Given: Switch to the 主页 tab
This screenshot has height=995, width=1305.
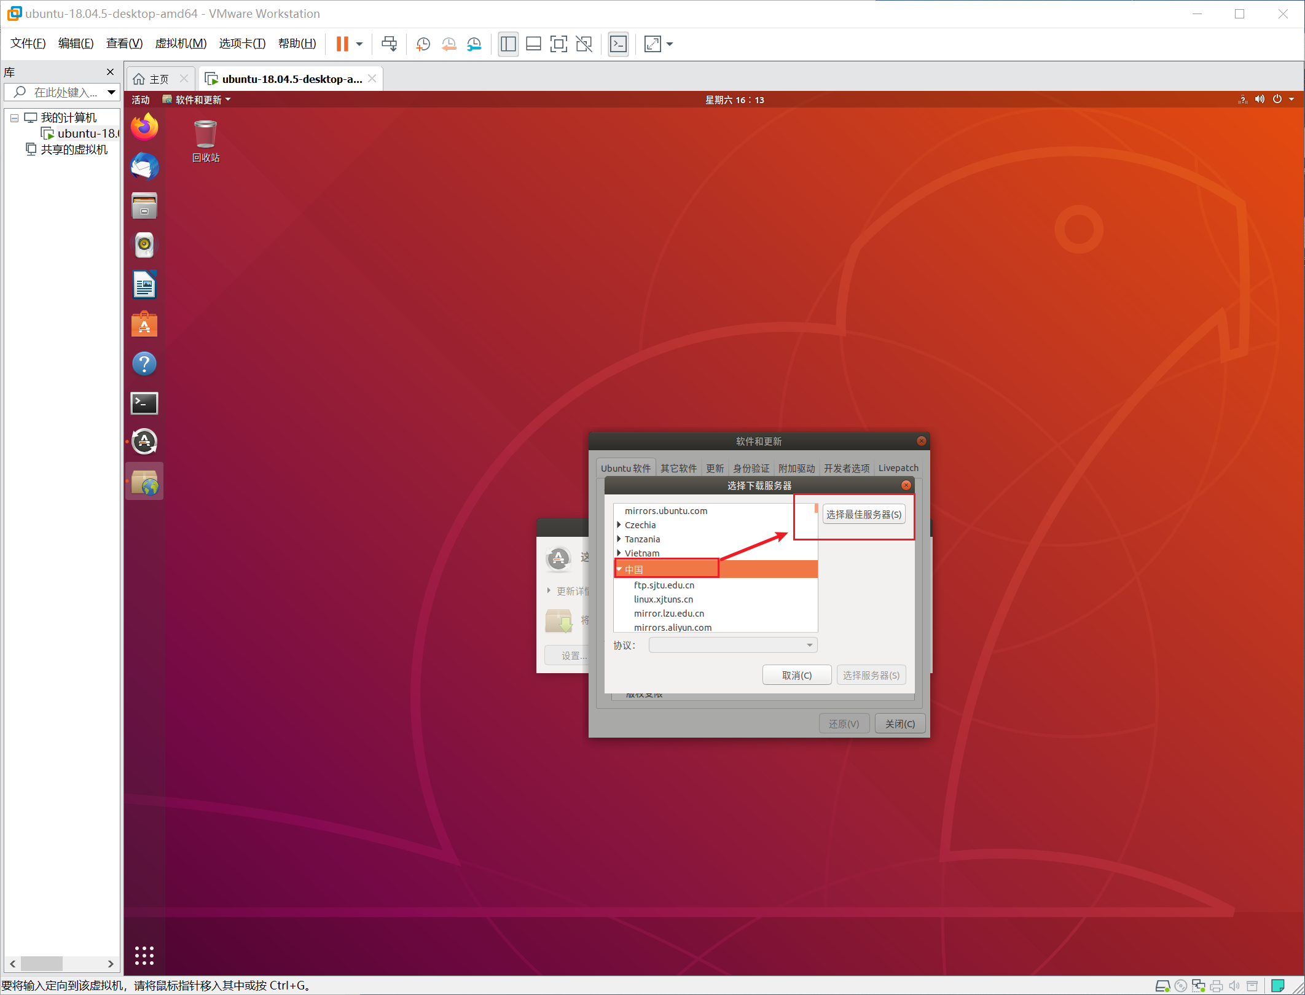Looking at the screenshot, I should coord(159,79).
